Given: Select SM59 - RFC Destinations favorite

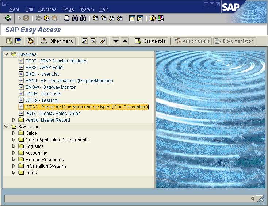Looking at the screenshot, I should tap(69, 80).
